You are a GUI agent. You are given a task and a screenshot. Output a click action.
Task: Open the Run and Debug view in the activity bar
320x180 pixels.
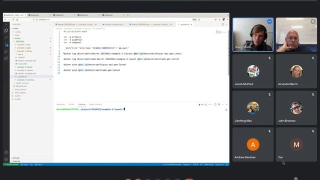click(6, 51)
